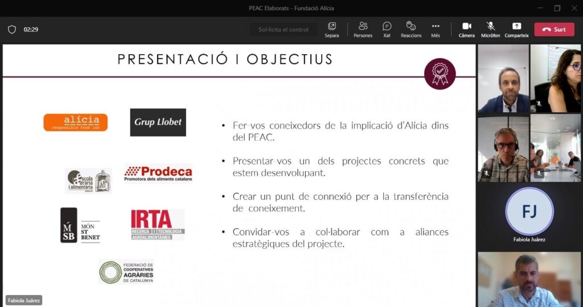
Task: Open the Reaccions menu
Action: coord(410,29)
